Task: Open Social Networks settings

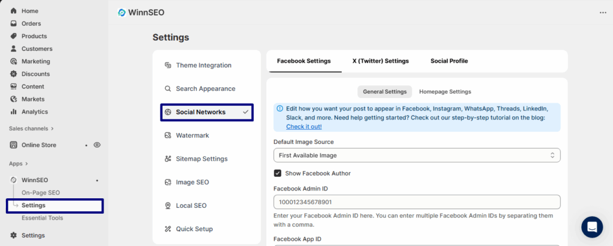Action: 207,112
